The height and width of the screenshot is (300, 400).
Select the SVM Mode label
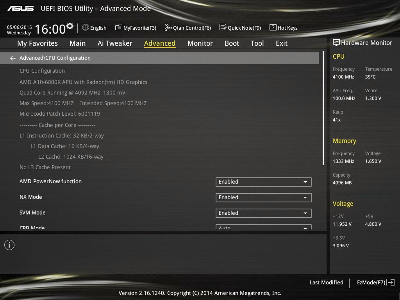(x=32, y=212)
